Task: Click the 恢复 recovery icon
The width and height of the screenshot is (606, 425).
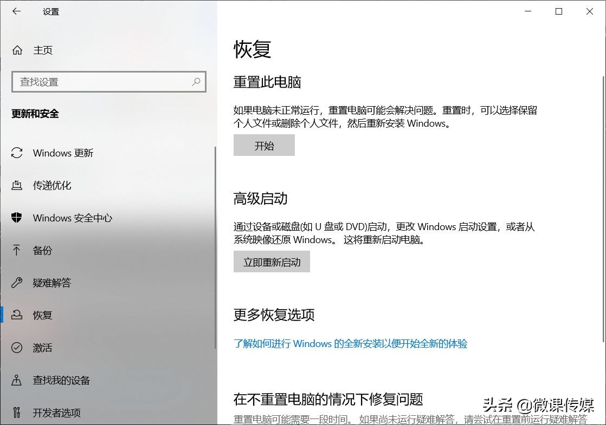Action: (x=16, y=315)
